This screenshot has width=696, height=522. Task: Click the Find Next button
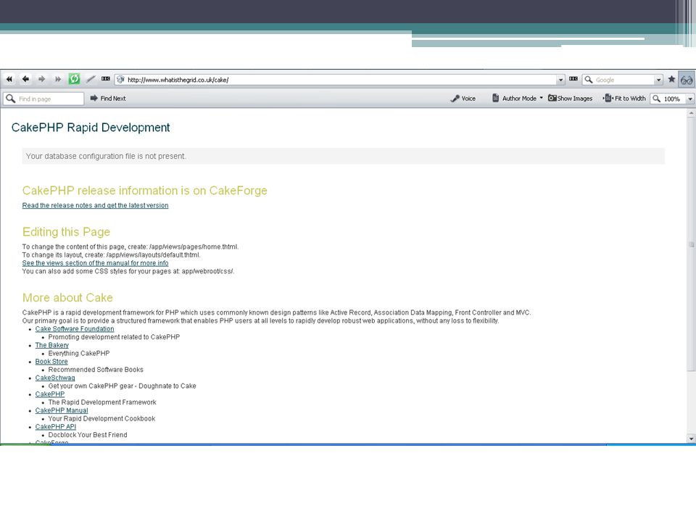click(x=108, y=99)
